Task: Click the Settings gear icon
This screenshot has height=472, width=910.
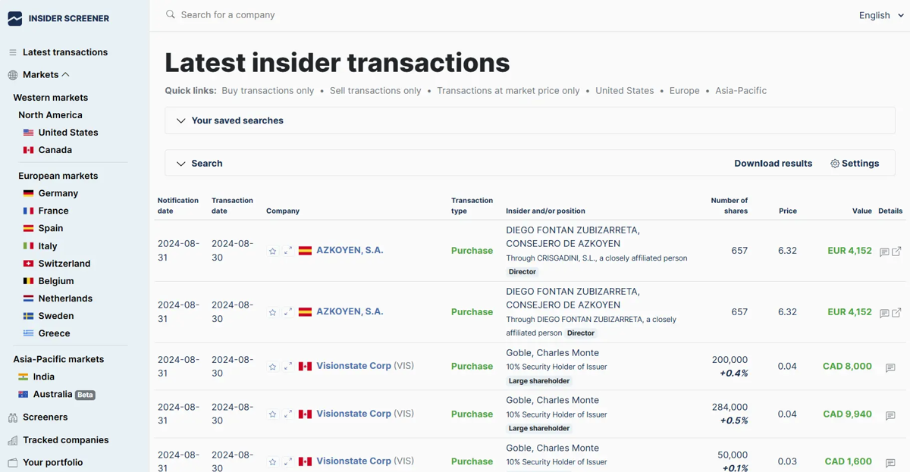Action: coord(835,164)
